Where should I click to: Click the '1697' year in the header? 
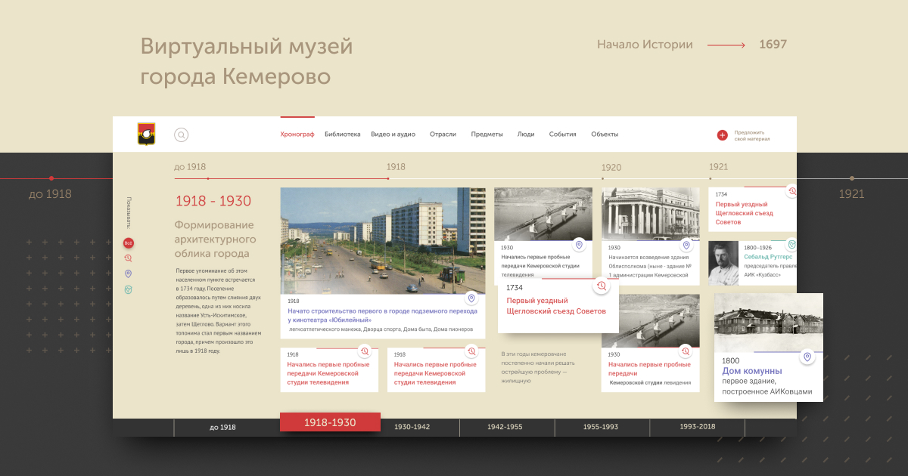773,45
